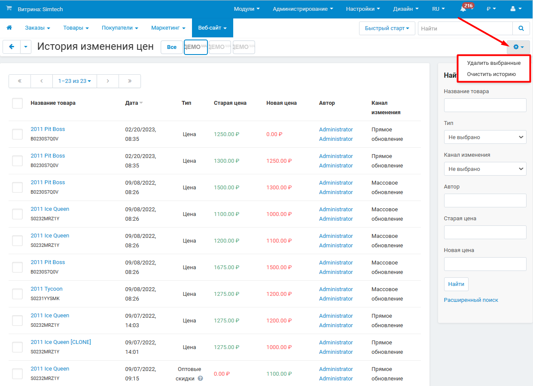Check the first 2011 Pit Boss row
Viewport: 533px width, 386px height.
click(17, 134)
